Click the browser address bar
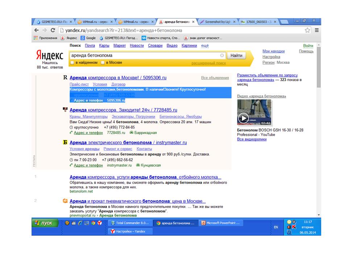This screenshot has height=261, width=348. tap(182, 30)
